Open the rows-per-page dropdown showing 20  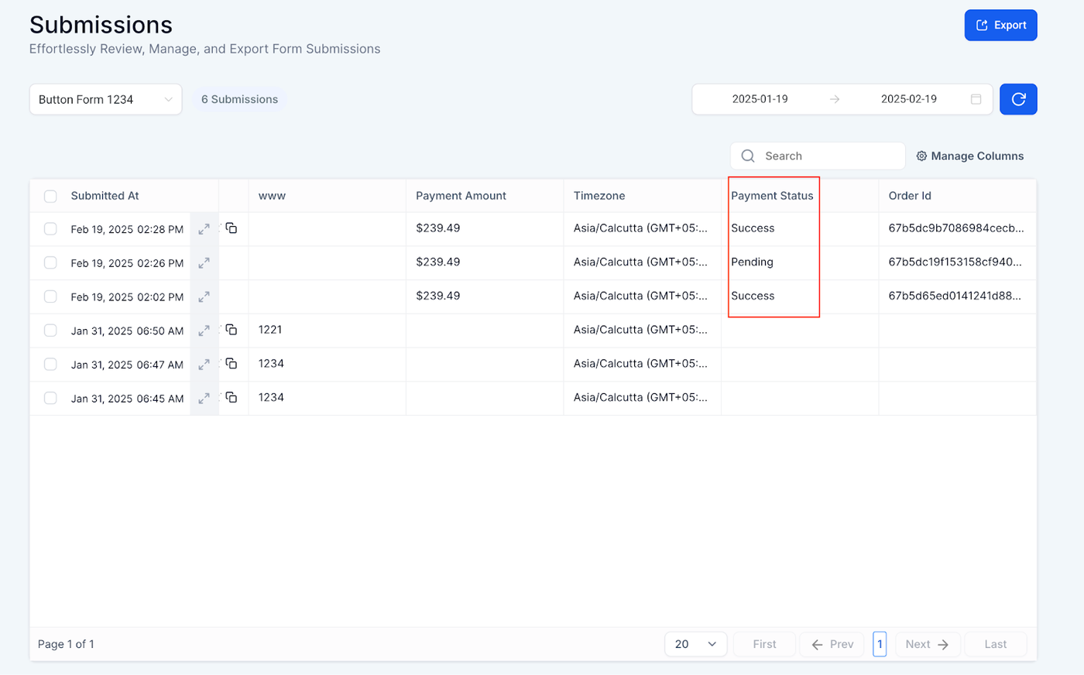click(x=695, y=644)
